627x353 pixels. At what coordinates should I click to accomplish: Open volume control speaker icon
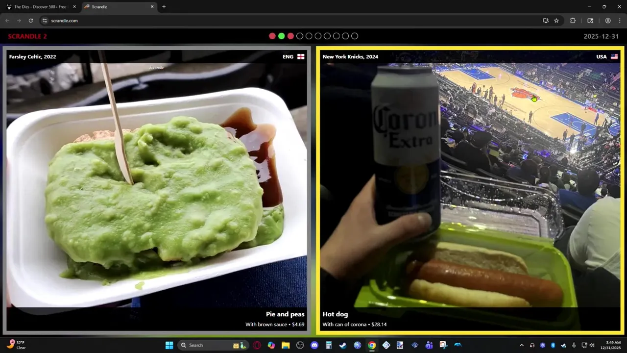592,345
